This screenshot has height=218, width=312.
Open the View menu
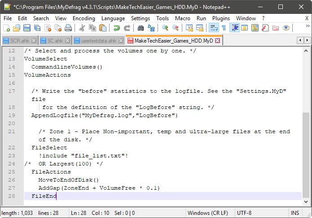[x=61, y=18]
